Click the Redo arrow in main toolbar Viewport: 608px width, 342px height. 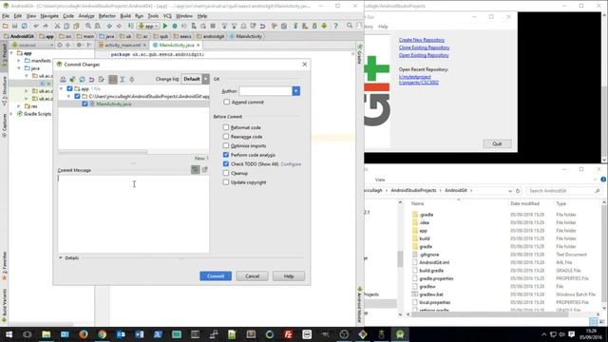pos(46,26)
